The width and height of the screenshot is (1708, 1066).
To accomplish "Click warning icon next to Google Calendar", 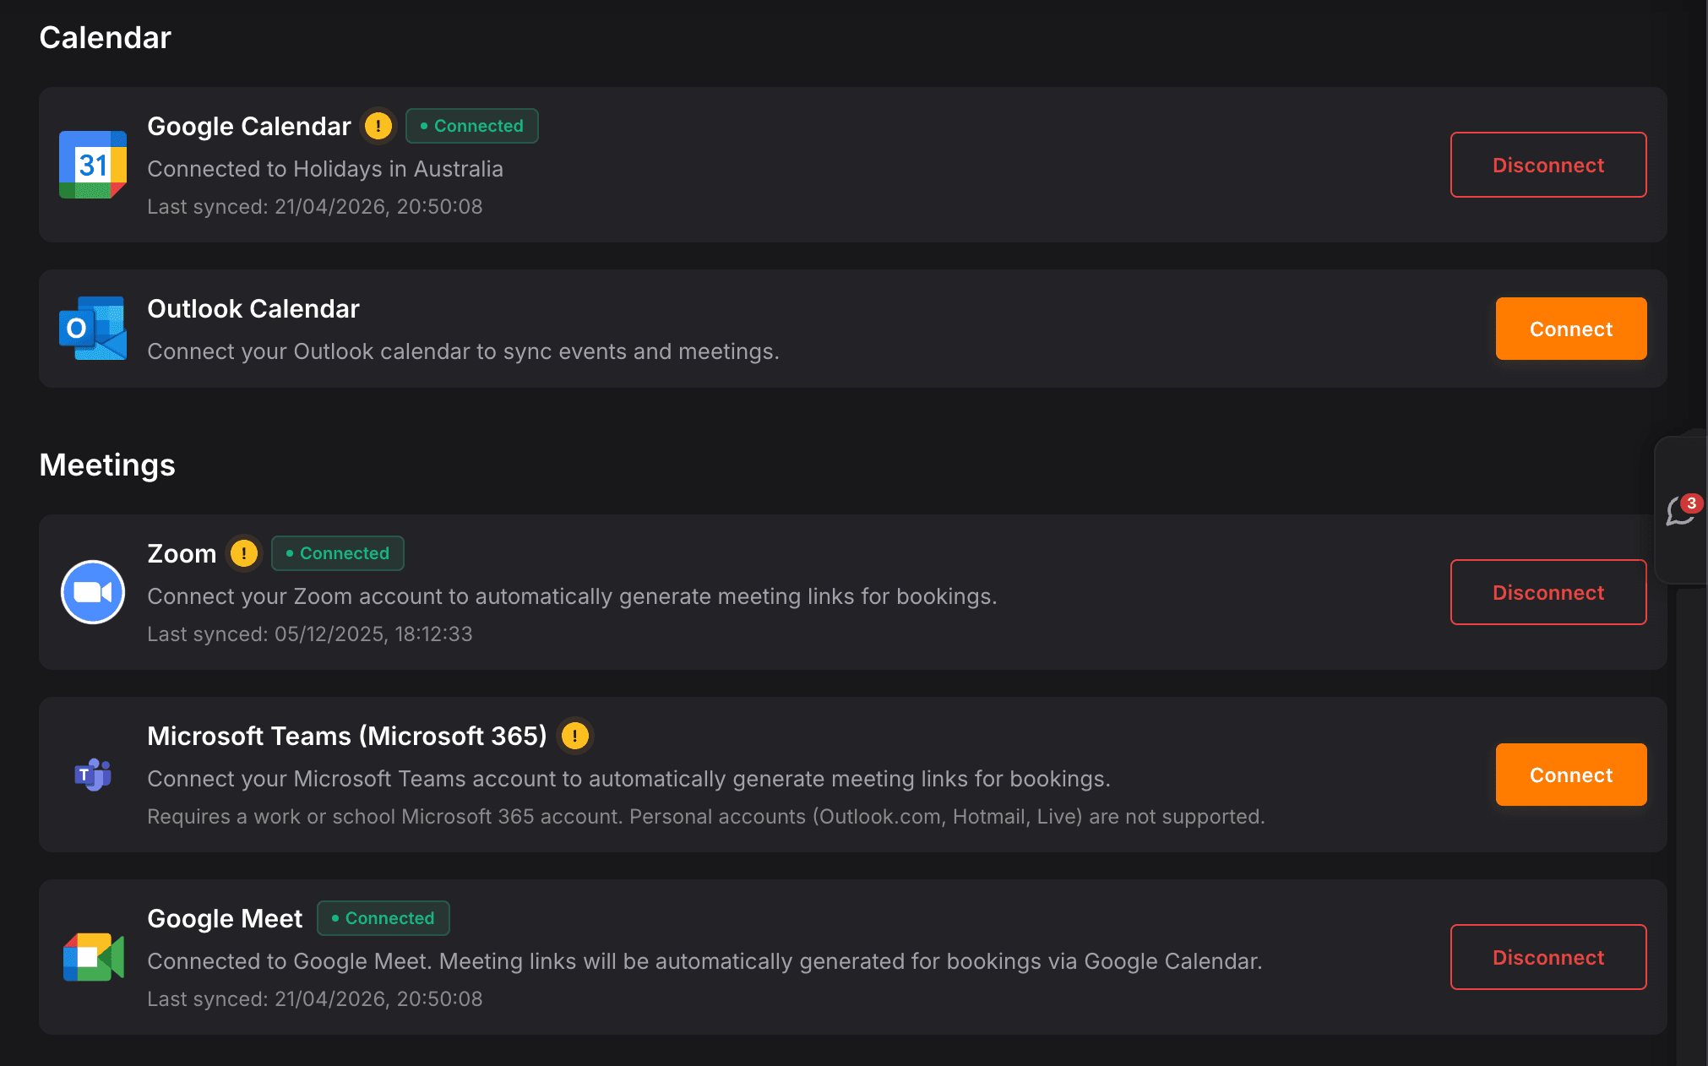I will tap(378, 127).
